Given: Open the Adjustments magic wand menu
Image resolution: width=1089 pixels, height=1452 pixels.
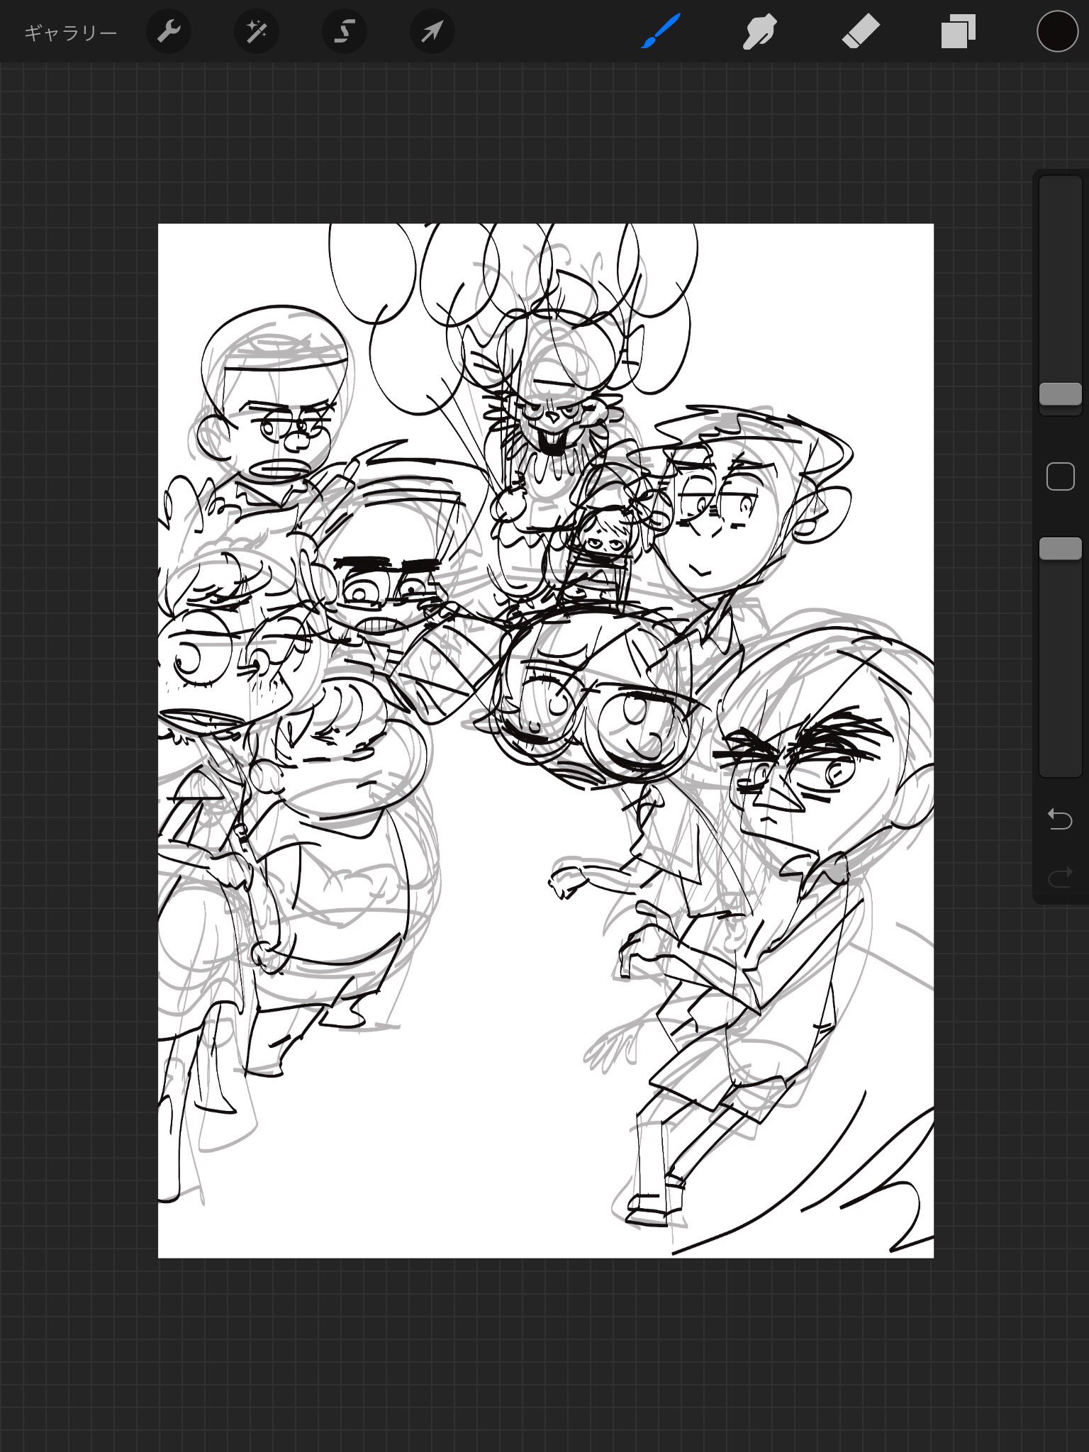Looking at the screenshot, I should click(257, 32).
